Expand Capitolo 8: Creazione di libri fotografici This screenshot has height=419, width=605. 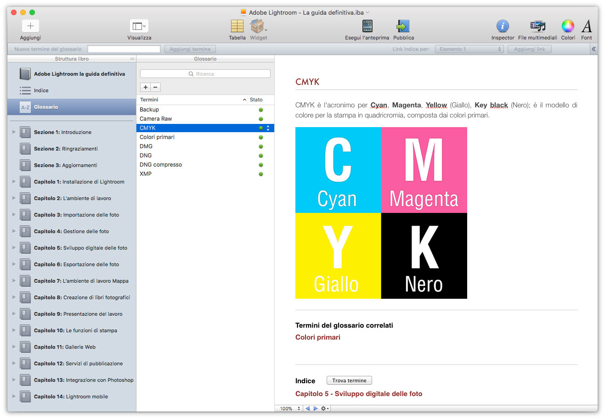click(x=14, y=297)
